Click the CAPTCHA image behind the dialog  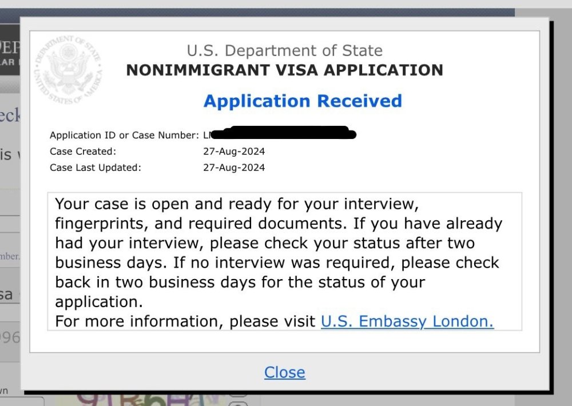(x=143, y=399)
